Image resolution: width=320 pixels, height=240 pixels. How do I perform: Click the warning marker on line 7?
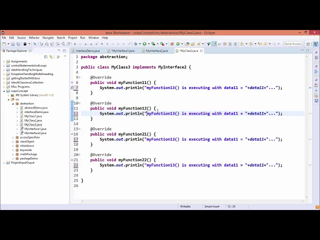[x=72, y=88]
